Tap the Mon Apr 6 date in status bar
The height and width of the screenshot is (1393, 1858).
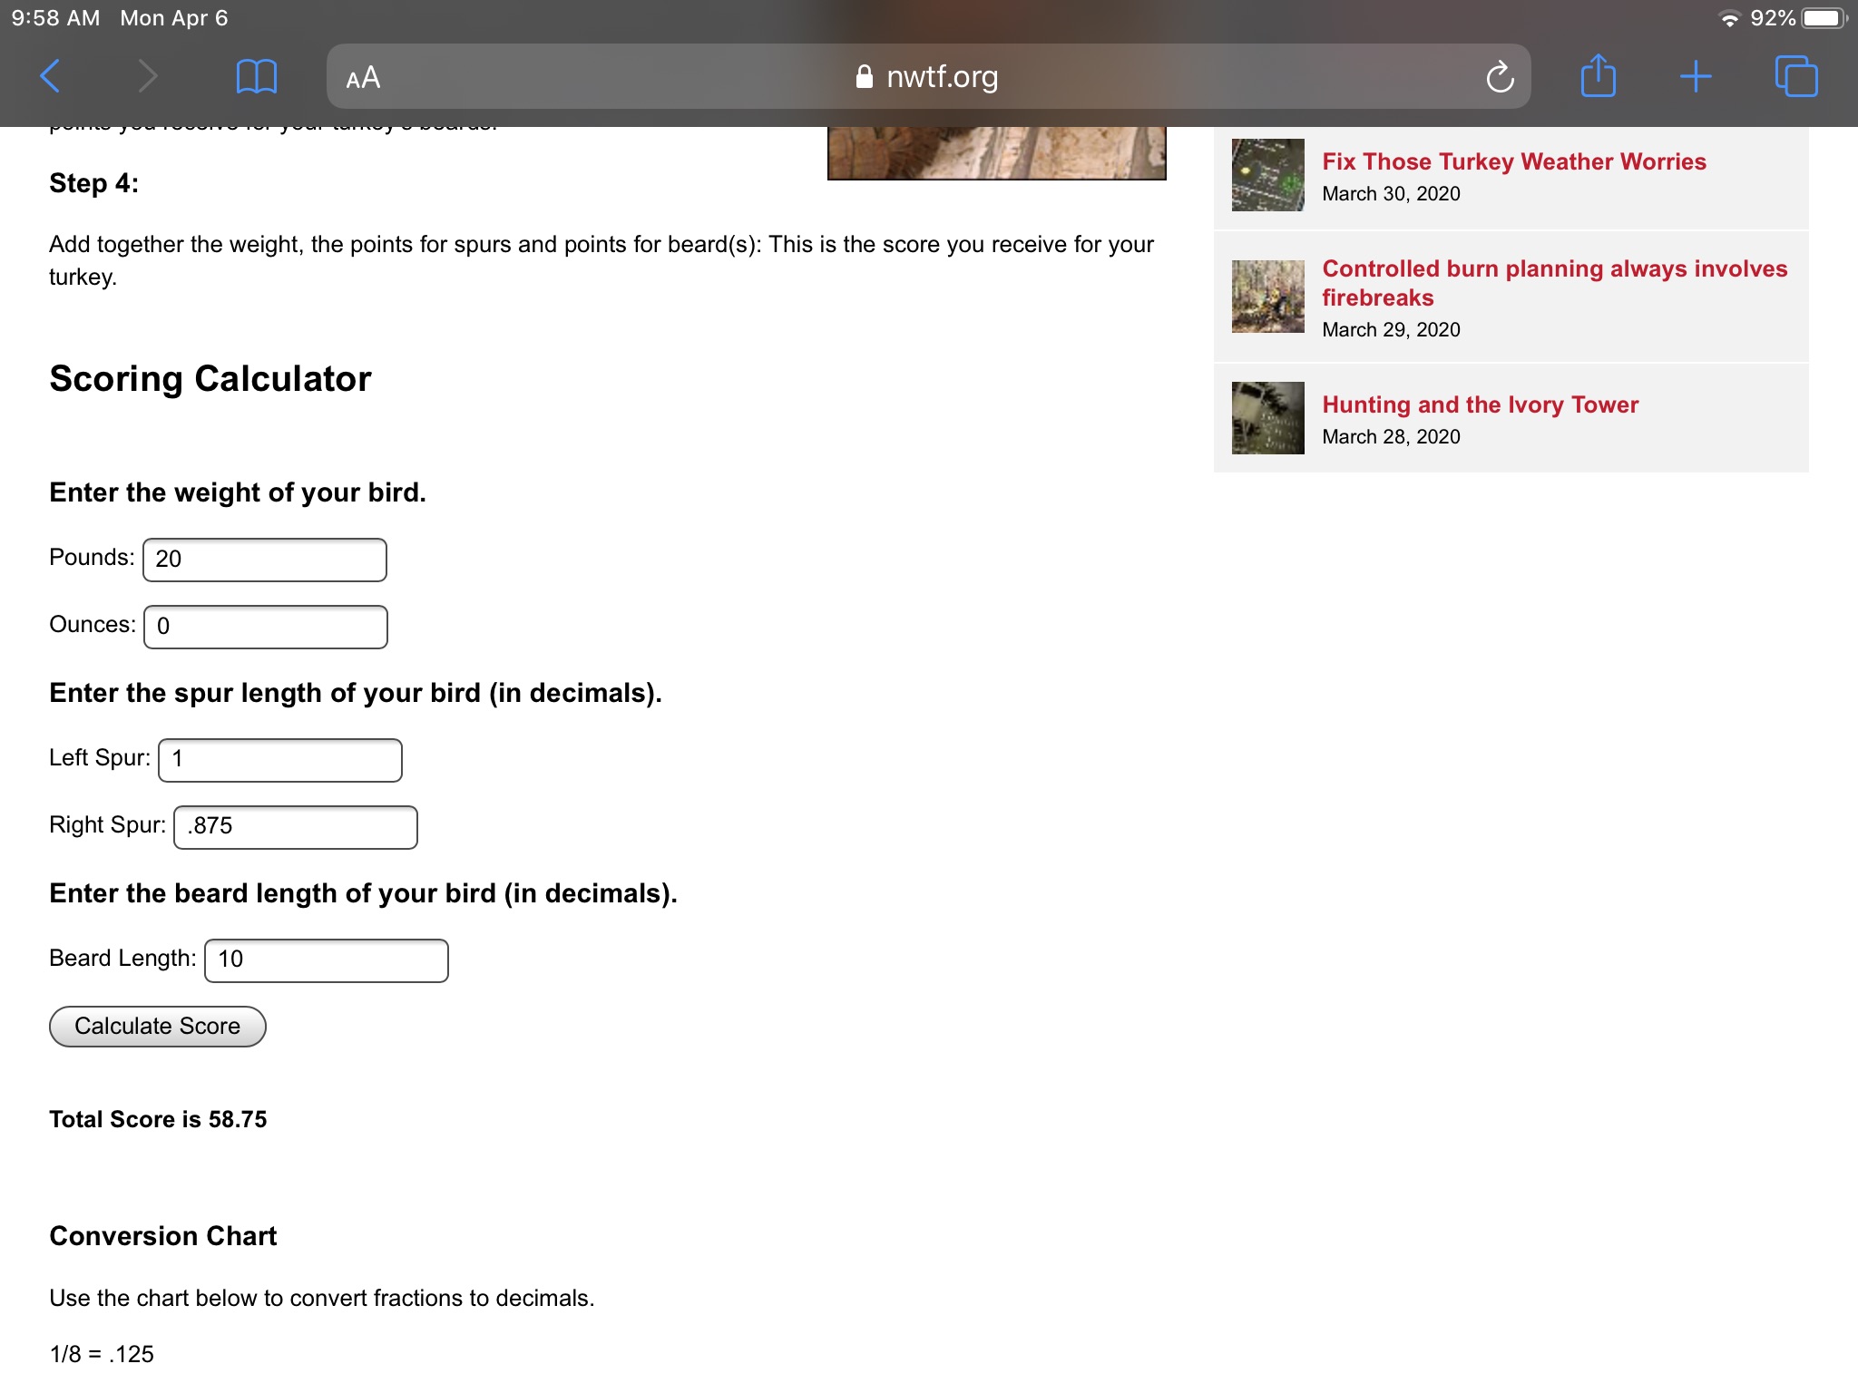click(x=174, y=18)
